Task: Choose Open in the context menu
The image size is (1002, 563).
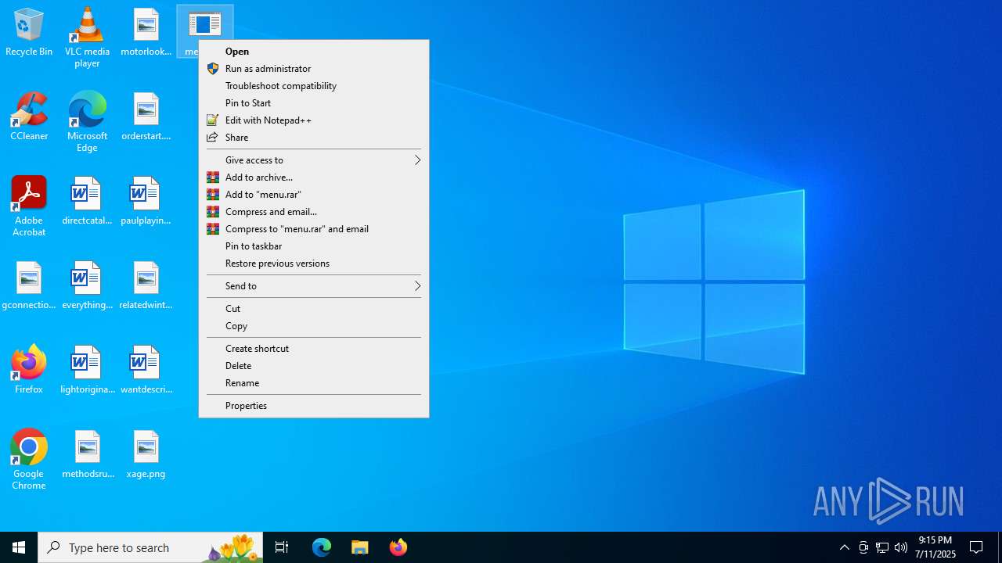Action: pyautogui.click(x=314, y=52)
